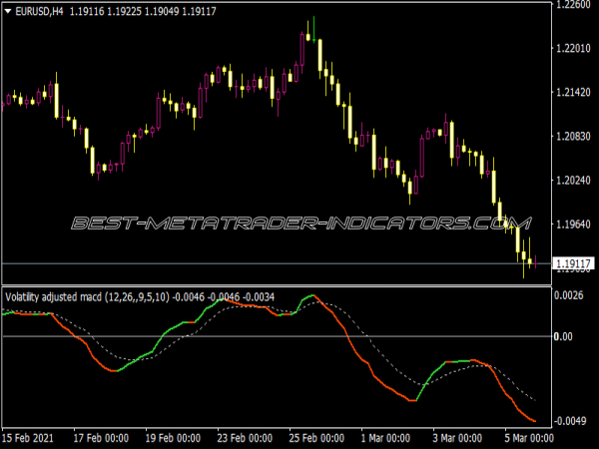Image resolution: width=599 pixels, height=449 pixels.
Task: Click the 1.20830 price axis label
Action: coord(573,136)
